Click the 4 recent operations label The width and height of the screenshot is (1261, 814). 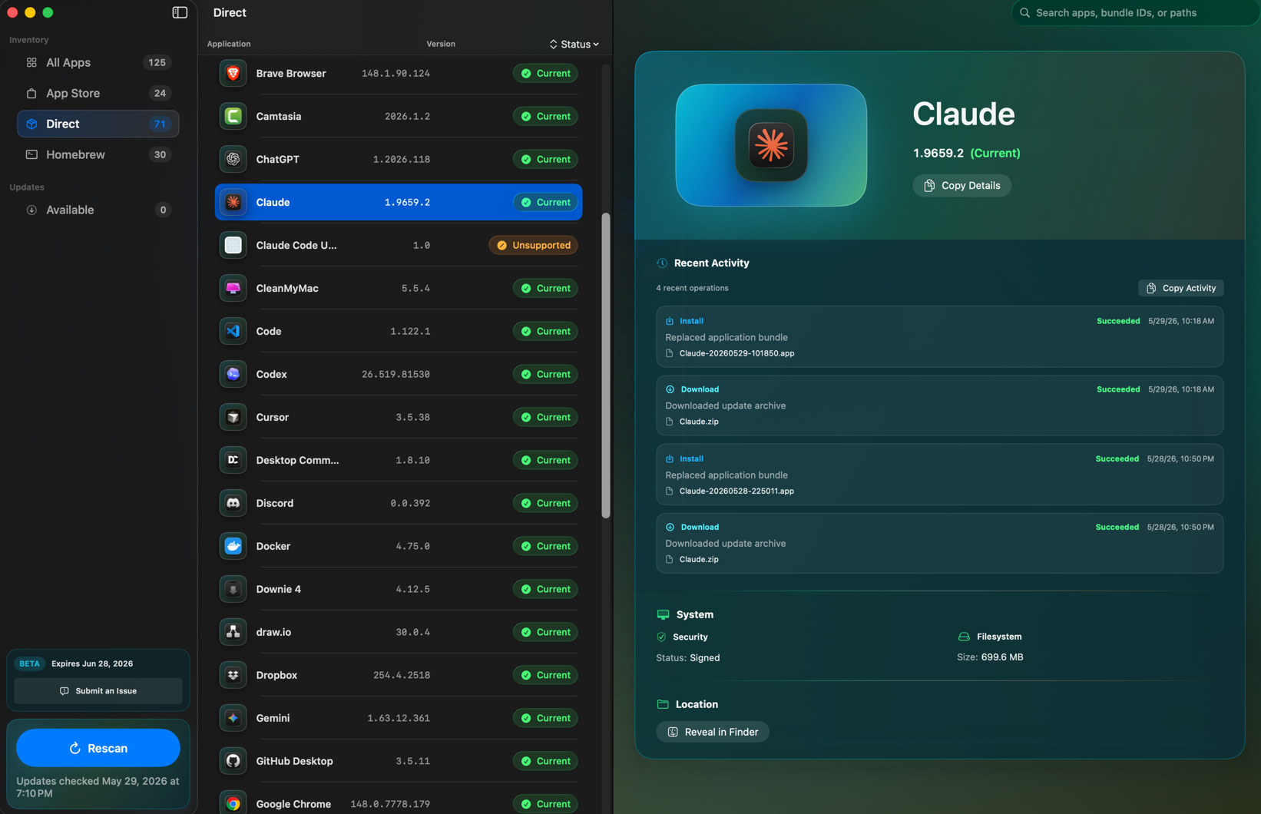[x=692, y=288]
